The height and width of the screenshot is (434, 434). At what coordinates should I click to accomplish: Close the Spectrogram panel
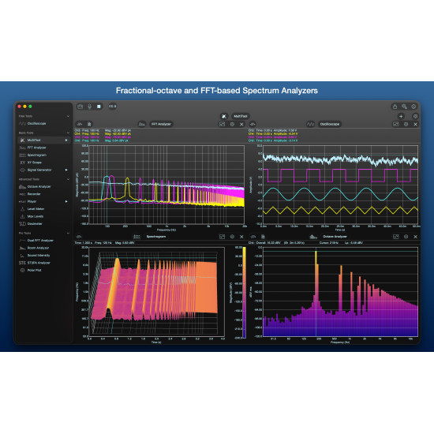click(241, 237)
